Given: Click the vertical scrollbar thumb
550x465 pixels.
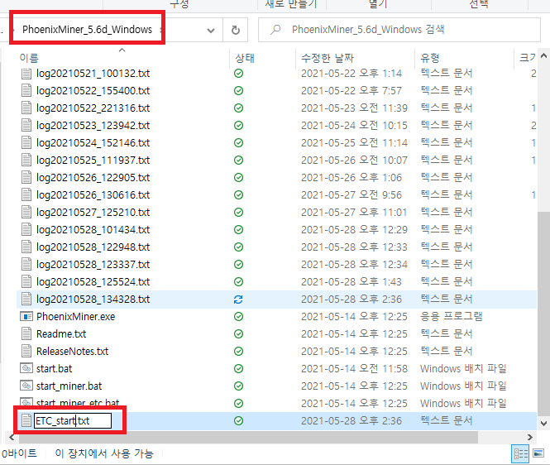Looking at the screenshot, I should (x=543, y=313).
